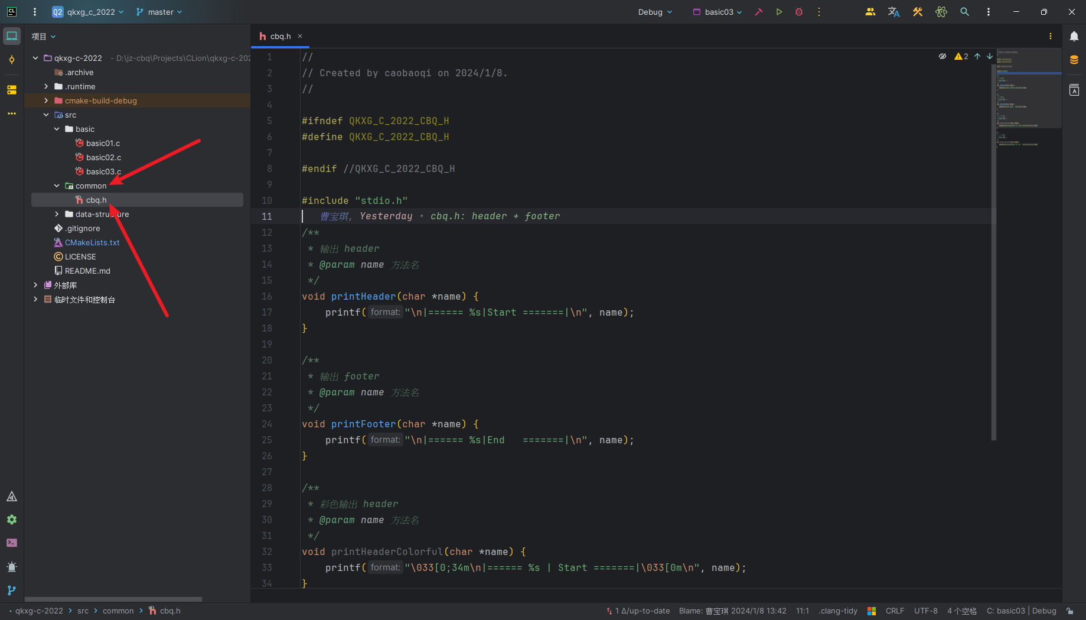Screen dimensions: 1086x620
Task: Open the Git tool window icon
Action: coord(12,590)
